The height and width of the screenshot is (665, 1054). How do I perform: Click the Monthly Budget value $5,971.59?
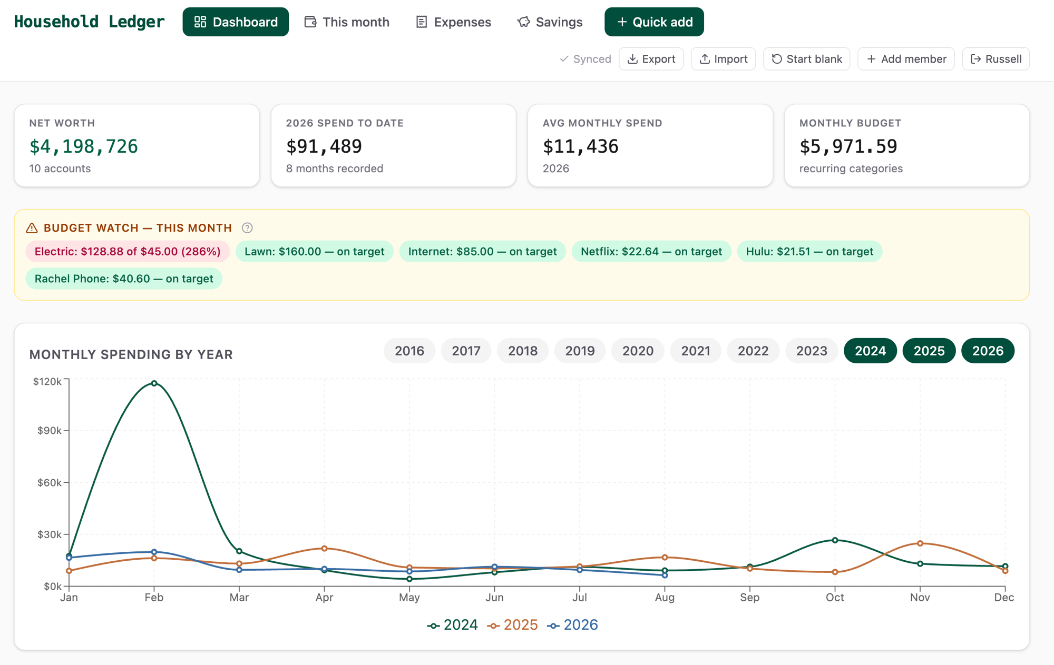tap(848, 146)
